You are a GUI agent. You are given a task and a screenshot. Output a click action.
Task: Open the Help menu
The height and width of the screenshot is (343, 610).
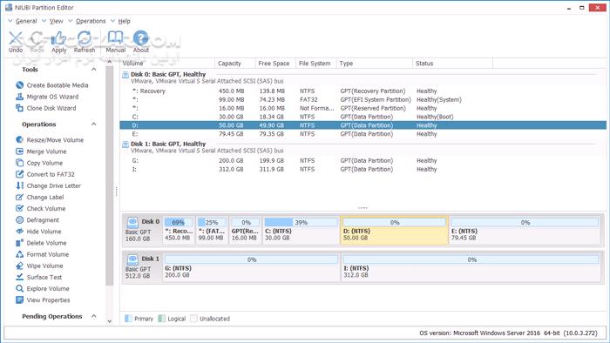124,21
